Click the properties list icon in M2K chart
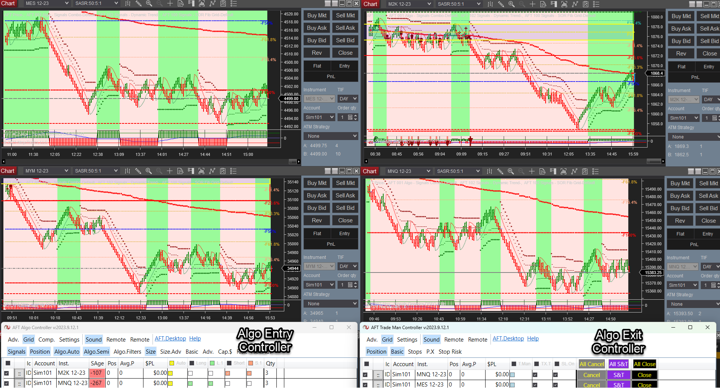 [596, 4]
